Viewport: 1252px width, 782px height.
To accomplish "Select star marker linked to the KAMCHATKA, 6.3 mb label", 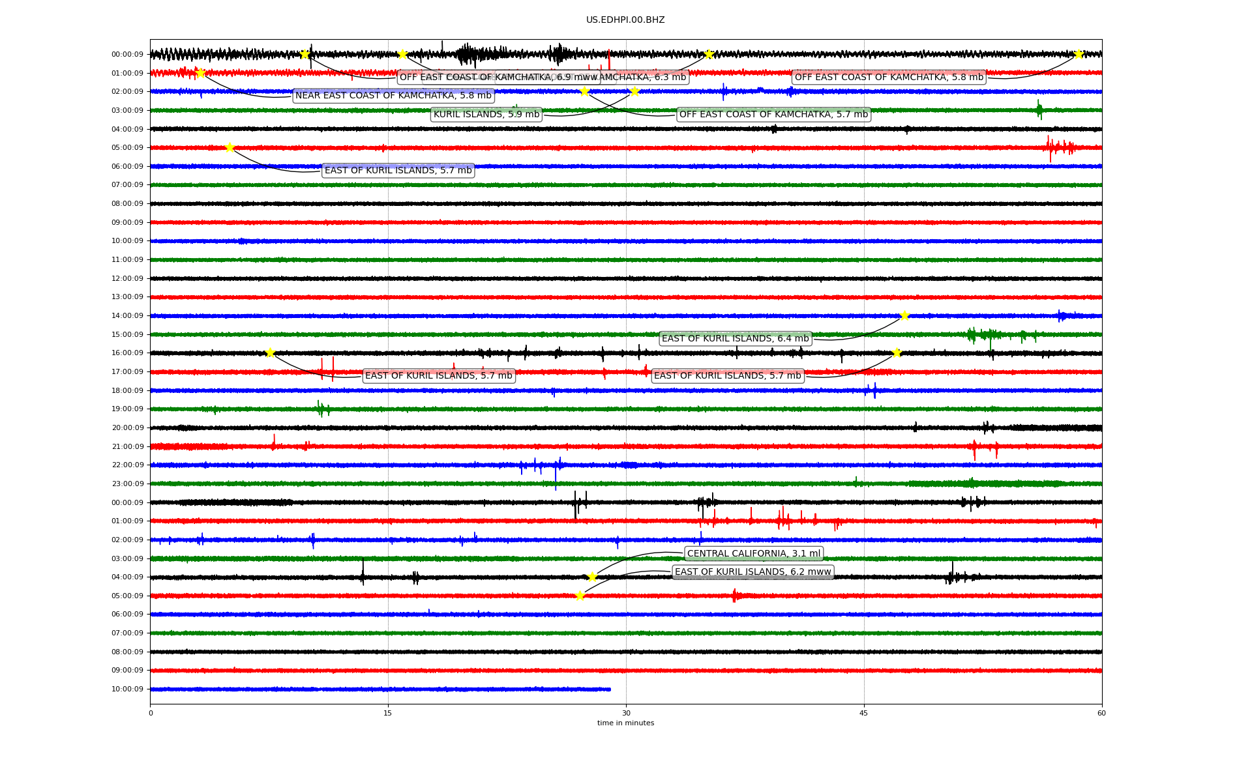I will coord(709,54).
